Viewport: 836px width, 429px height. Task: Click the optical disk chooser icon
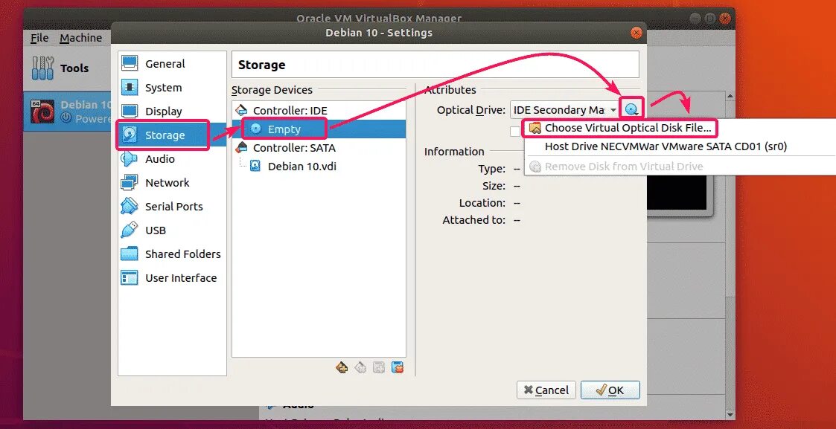[632, 110]
